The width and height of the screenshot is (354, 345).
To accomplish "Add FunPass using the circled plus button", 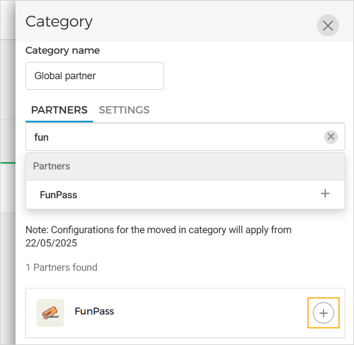I will 324,313.
